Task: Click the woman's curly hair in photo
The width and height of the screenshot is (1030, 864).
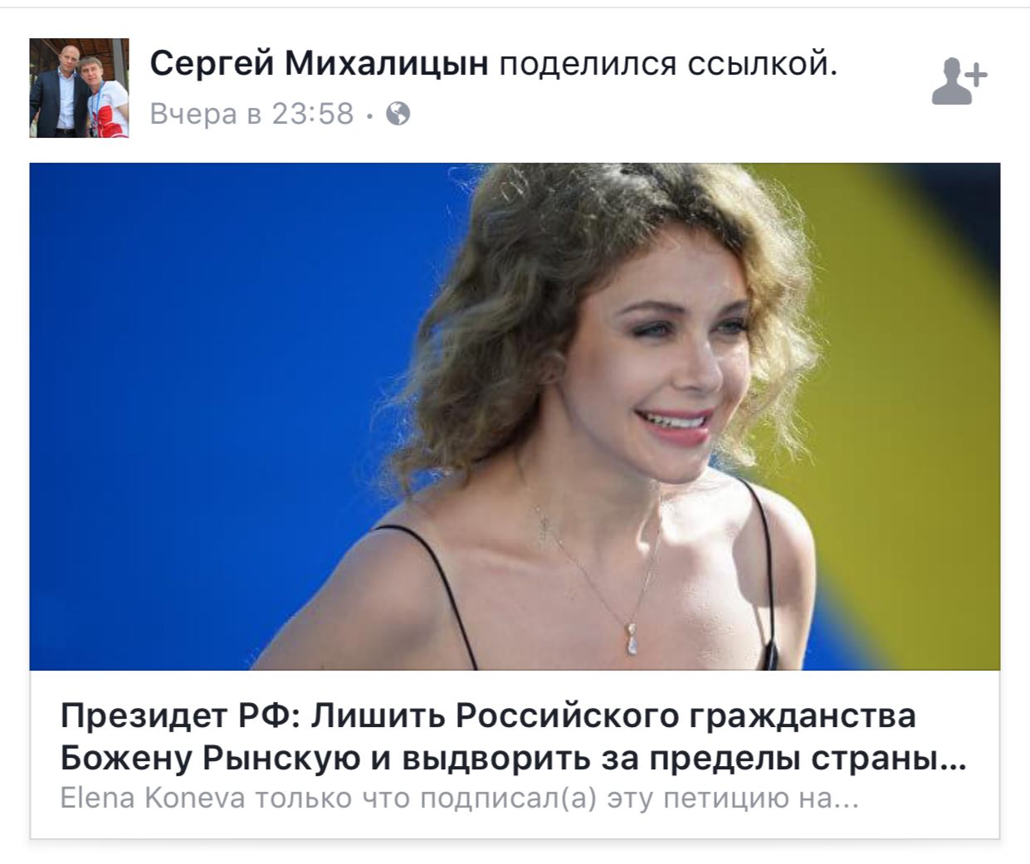Action: click(x=506, y=274)
